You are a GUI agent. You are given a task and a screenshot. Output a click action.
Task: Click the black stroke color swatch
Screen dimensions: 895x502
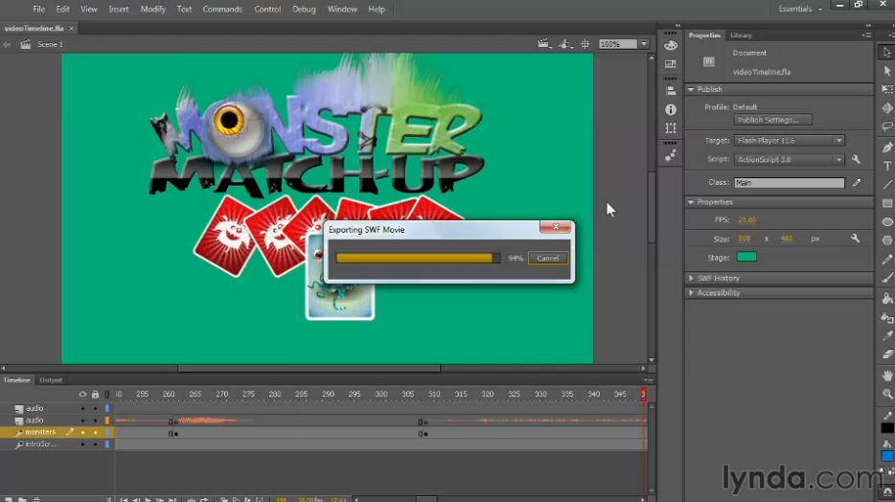887,428
